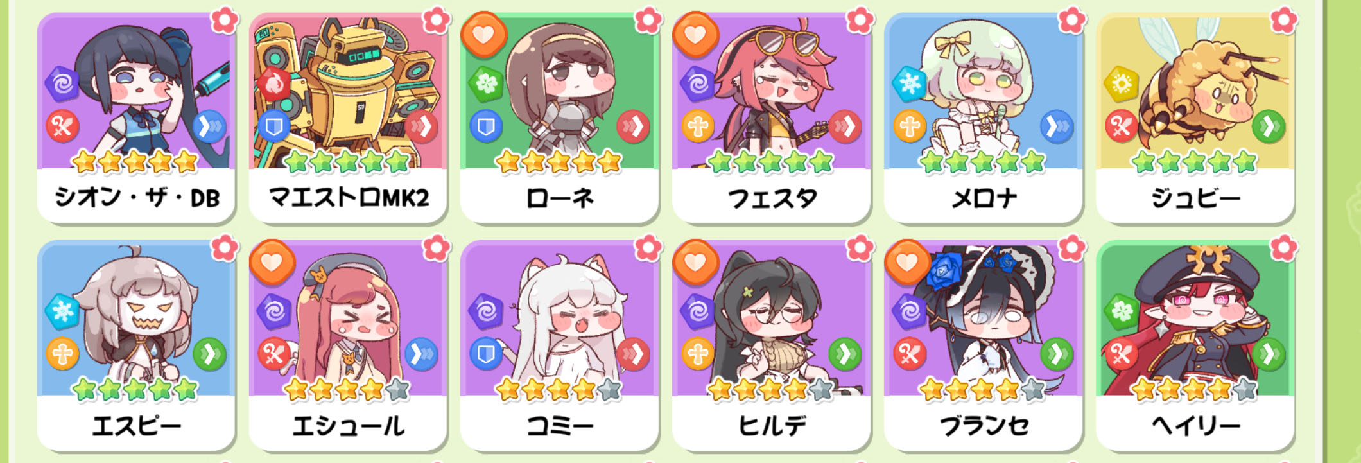Click the star rating row on ブランセ
This screenshot has height=463, width=1361.
tap(984, 389)
